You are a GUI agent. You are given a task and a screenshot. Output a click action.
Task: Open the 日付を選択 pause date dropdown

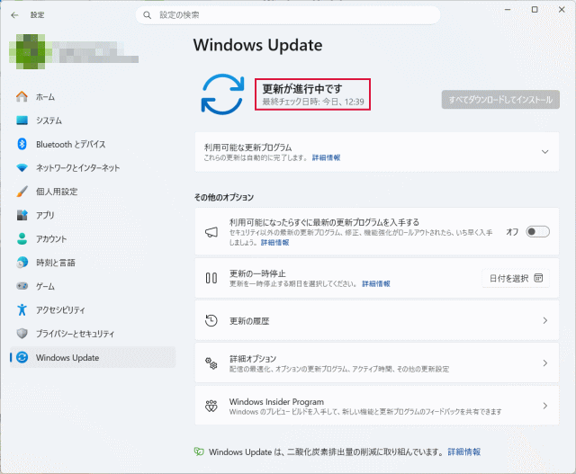(x=516, y=278)
